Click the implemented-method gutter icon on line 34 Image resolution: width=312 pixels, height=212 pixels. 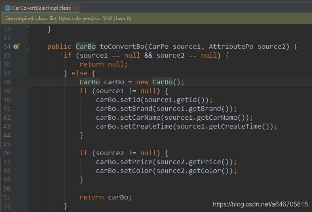tap(17, 47)
